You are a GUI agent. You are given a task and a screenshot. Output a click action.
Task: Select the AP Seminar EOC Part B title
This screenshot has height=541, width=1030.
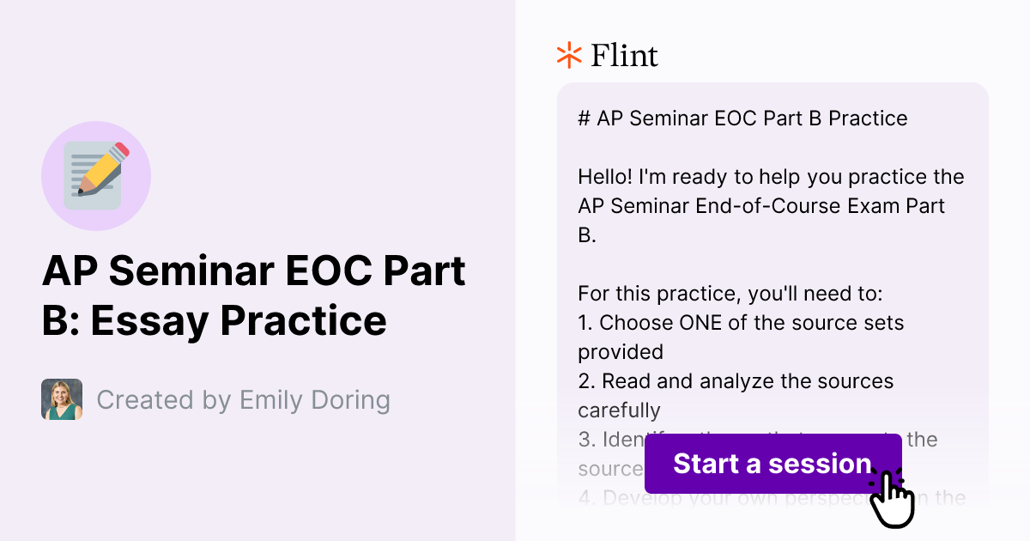click(x=255, y=295)
